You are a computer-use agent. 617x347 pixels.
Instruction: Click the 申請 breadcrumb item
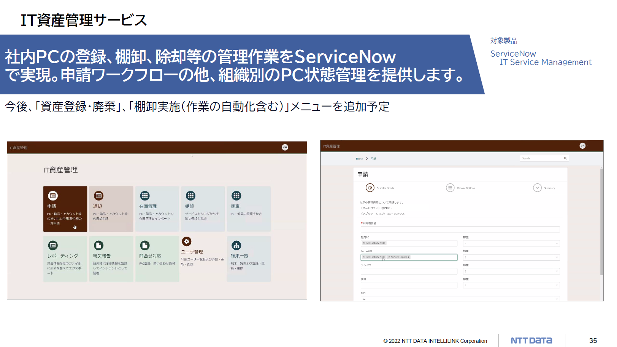[373, 159]
